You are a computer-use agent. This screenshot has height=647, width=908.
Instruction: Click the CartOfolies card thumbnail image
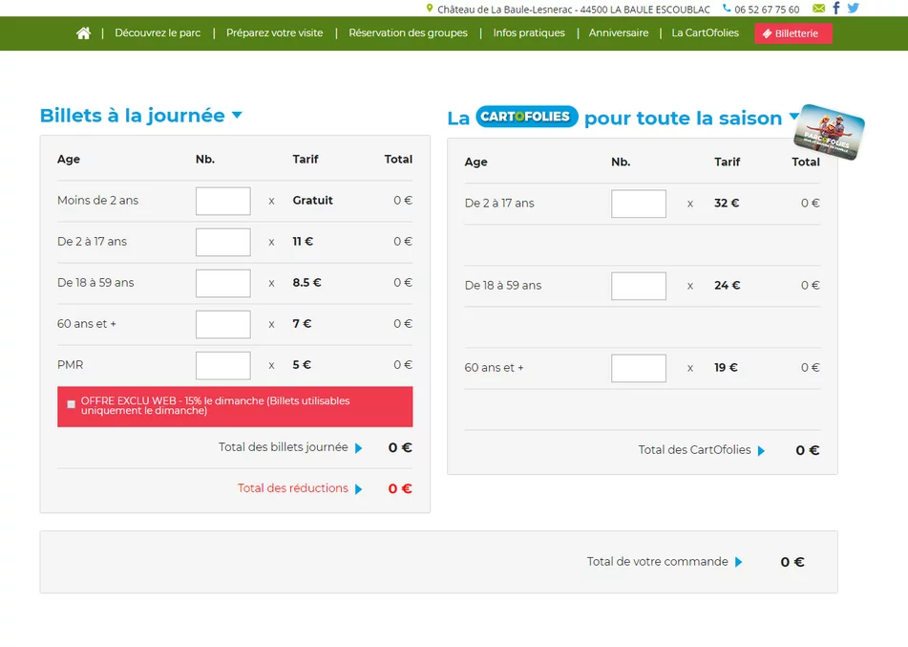830,132
